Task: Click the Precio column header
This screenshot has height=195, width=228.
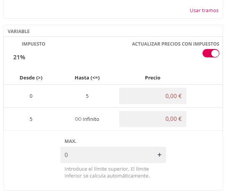Action: (x=152, y=78)
